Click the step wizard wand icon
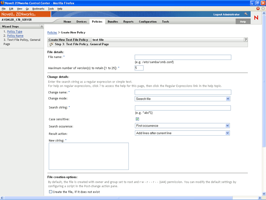The height and width of the screenshot is (200, 266). point(51,44)
